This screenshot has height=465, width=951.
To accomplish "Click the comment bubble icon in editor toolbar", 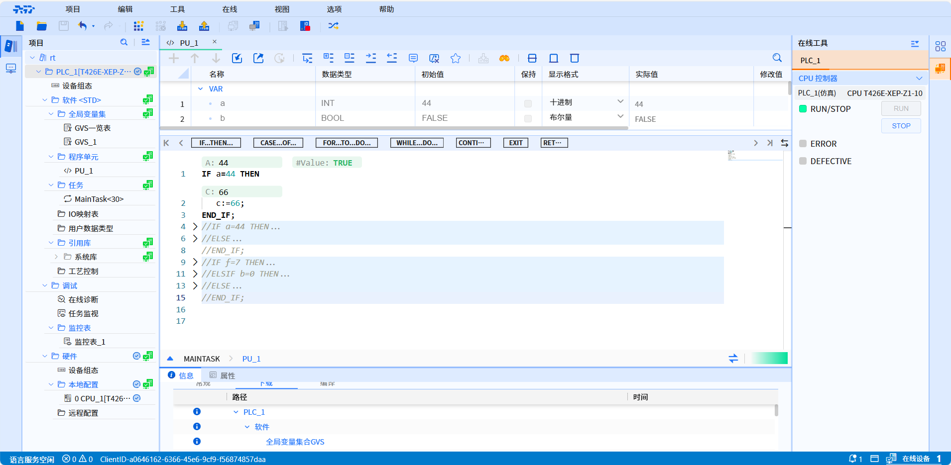I will tap(413, 58).
